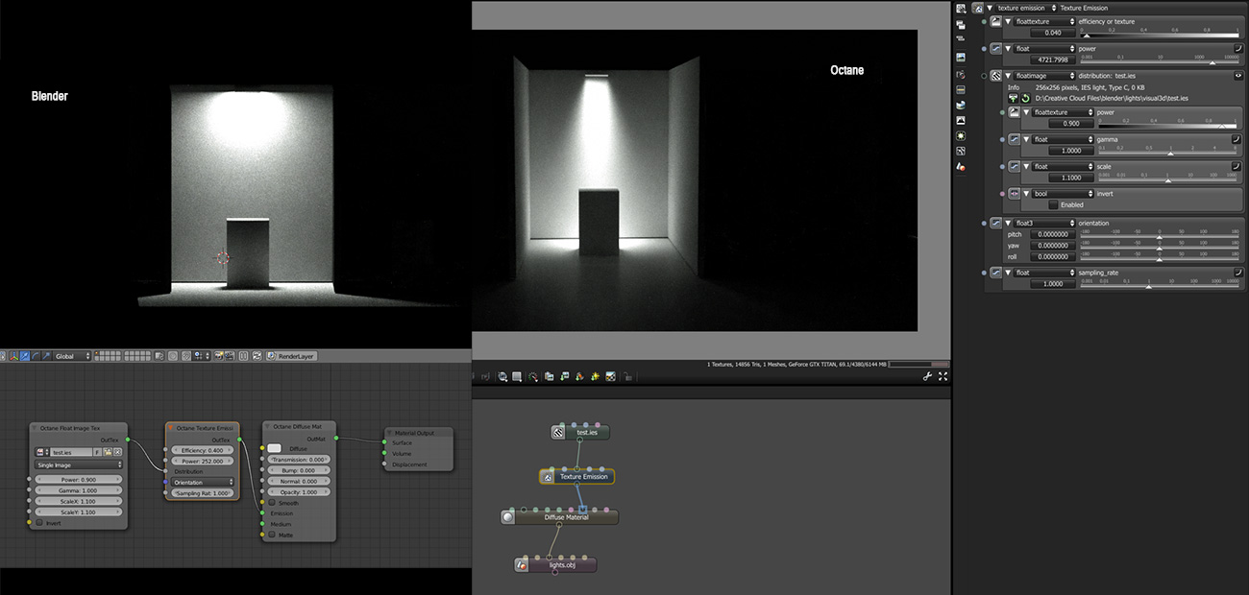Select the Texture Emission node label

tap(584, 477)
